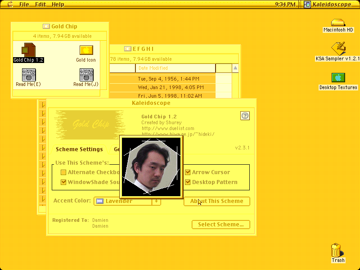Click the About This Scheme button
360x270 pixels.
(217, 201)
